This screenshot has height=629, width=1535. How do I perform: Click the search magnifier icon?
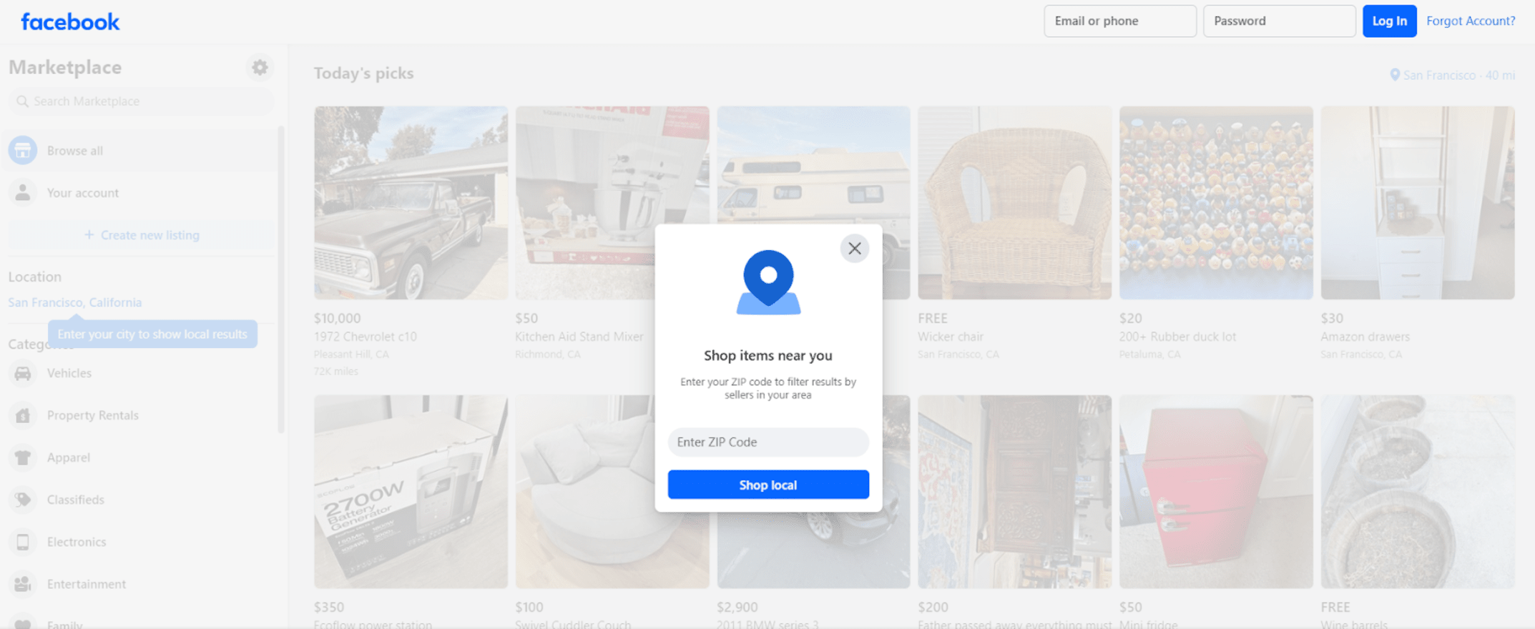pyautogui.click(x=22, y=101)
